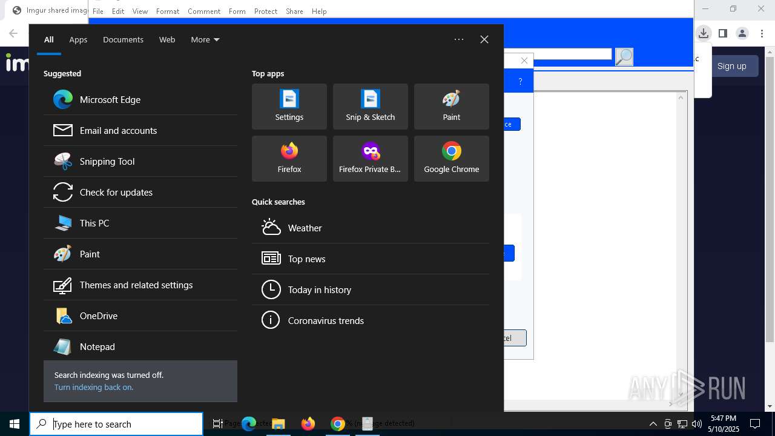Open Edit menu in background editor
775x436 pixels.
pyautogui.click(x=118, y=11)
